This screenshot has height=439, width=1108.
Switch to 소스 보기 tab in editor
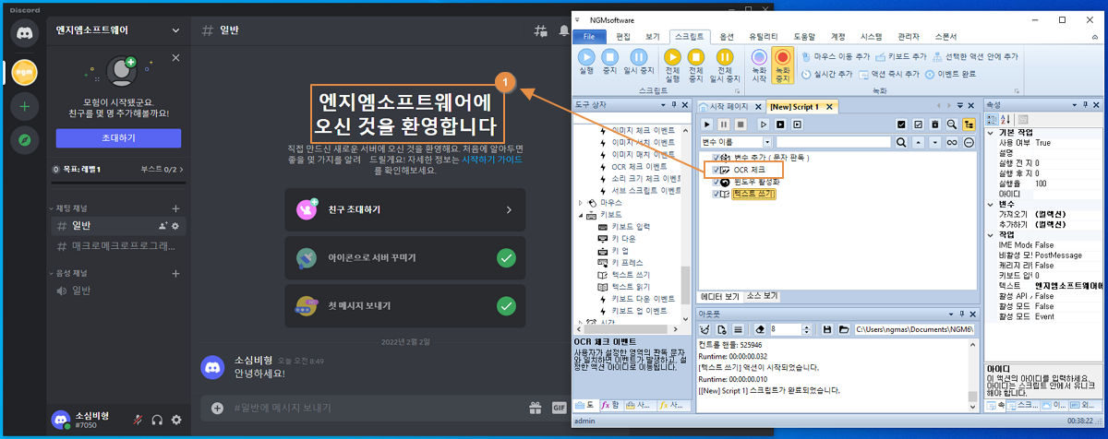point(762,297)
